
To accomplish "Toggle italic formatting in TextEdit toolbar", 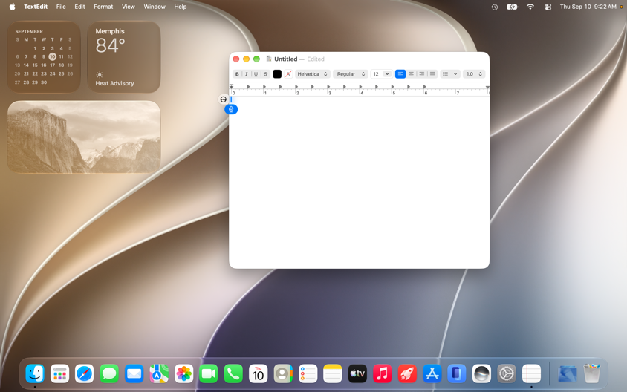I will coord(247,74).
